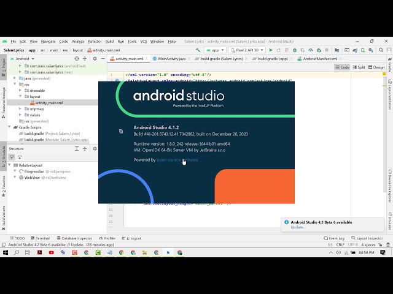393x294 pixels.
Task: Open Project panel settings gear
Action: coord(95,59)
